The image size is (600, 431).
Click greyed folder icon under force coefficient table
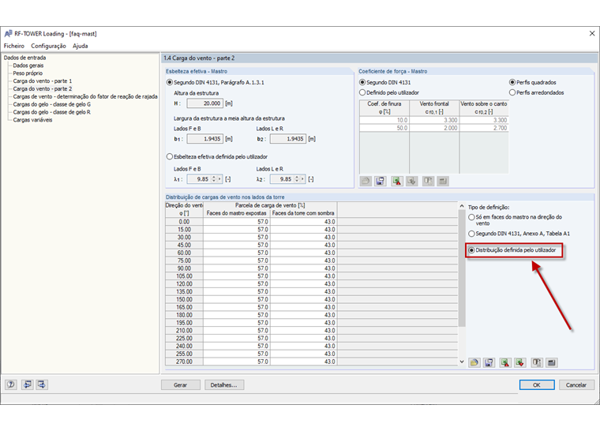tap(366, 181)
